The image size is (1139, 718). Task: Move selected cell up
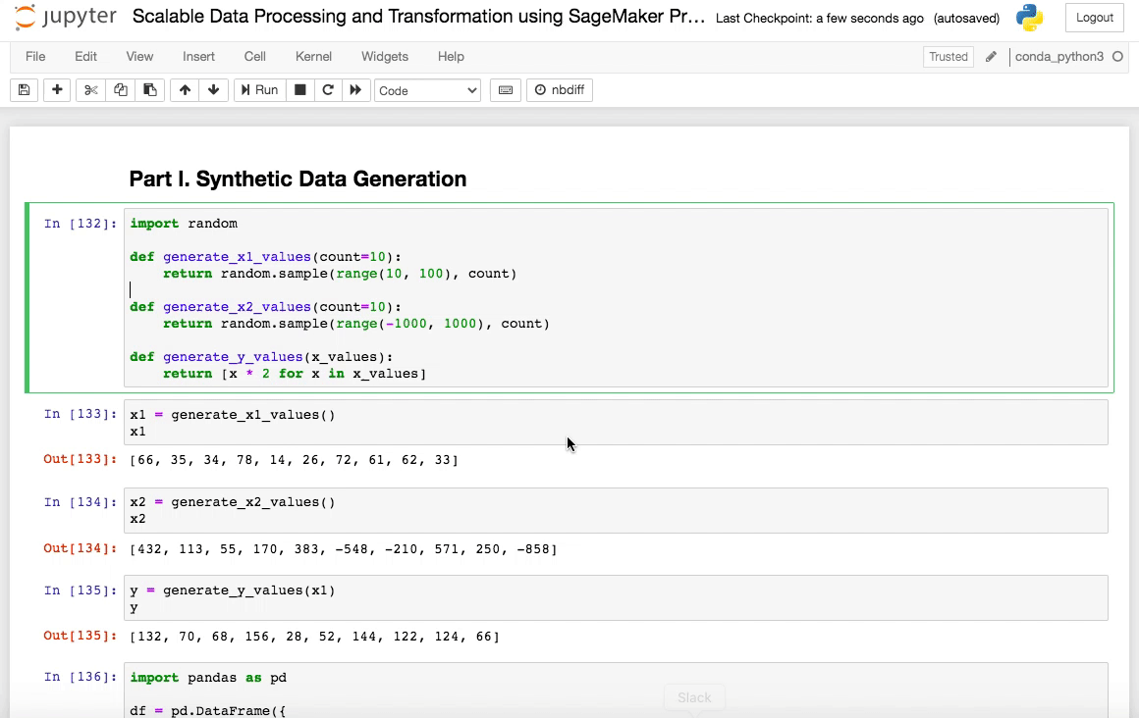(185, 90)
